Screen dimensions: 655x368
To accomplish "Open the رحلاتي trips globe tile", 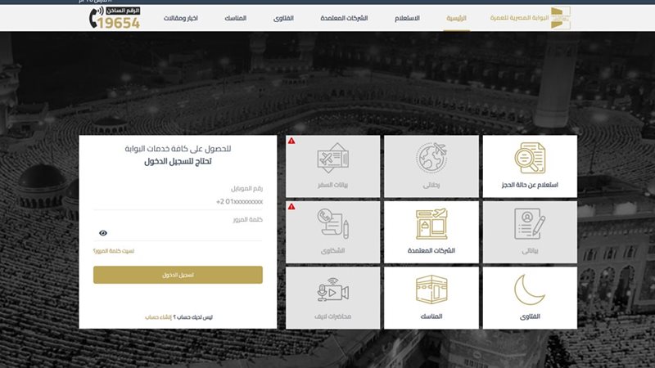I will (x=431, y=166).
